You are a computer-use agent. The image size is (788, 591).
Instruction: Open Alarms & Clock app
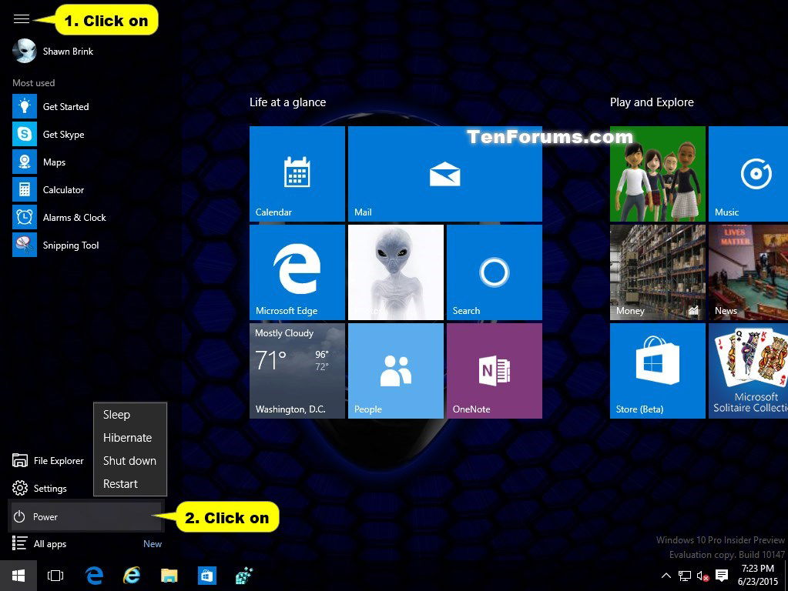pyautogui.click(x=60, y=217)
